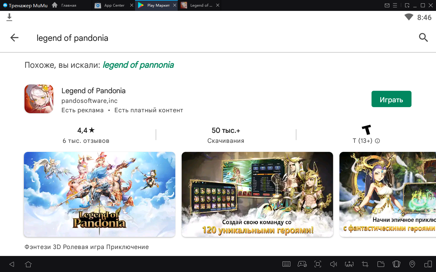
Task: Show info for the T (13+) rating
Action: (377, 141)
